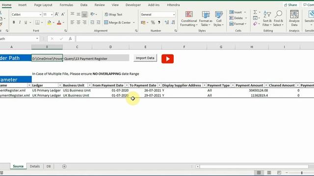Click the Insert Function fx icon

click(x=70, y=39)
